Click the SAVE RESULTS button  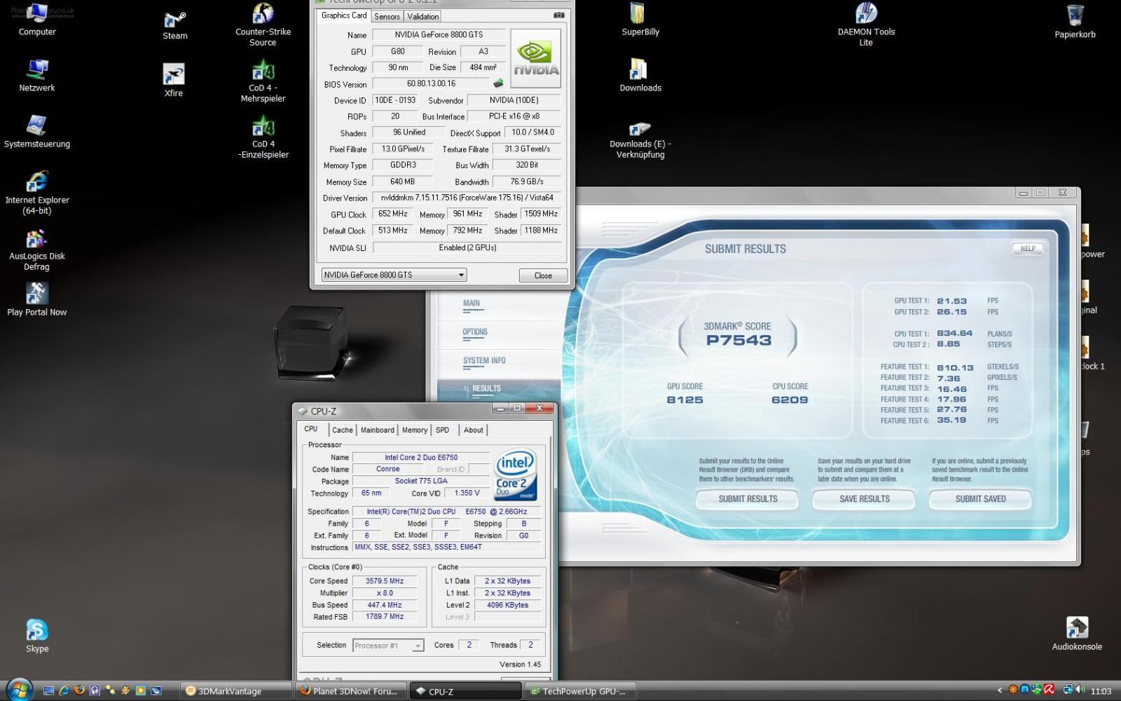(864, 499)
